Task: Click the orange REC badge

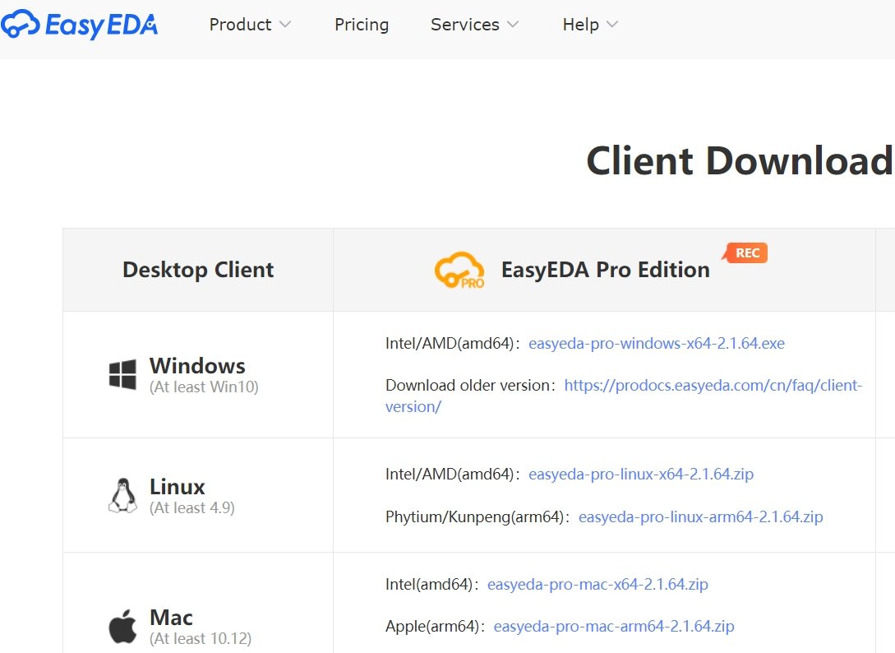Action: [x=746, y=253]
